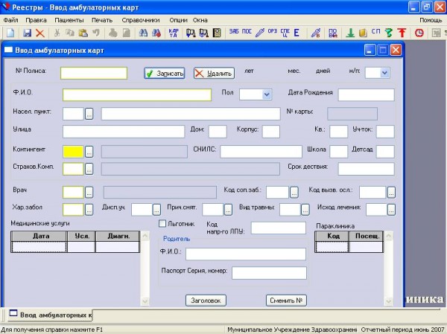Click the Удалить button
The image size is (447, 334).
coord(214,74)
